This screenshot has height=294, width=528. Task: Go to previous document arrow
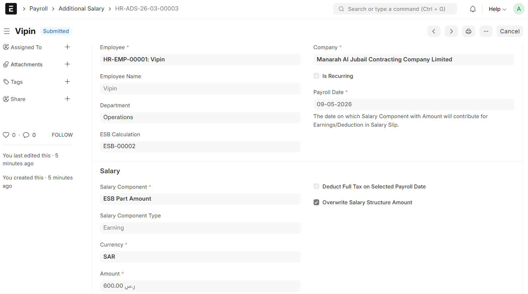(434, 31)
